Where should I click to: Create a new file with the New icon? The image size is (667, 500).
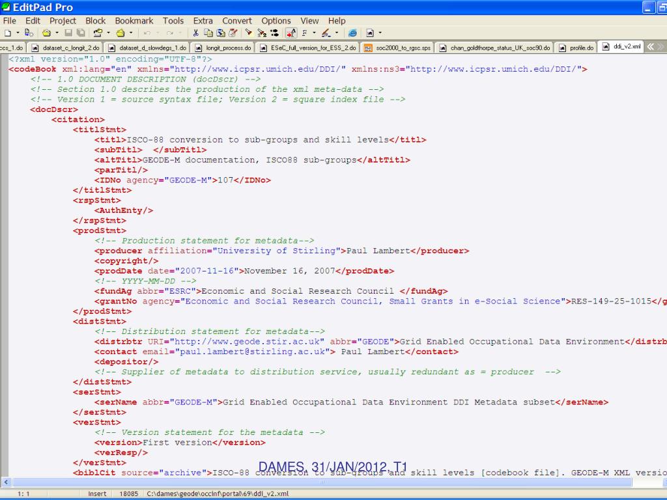click(7, 33)
